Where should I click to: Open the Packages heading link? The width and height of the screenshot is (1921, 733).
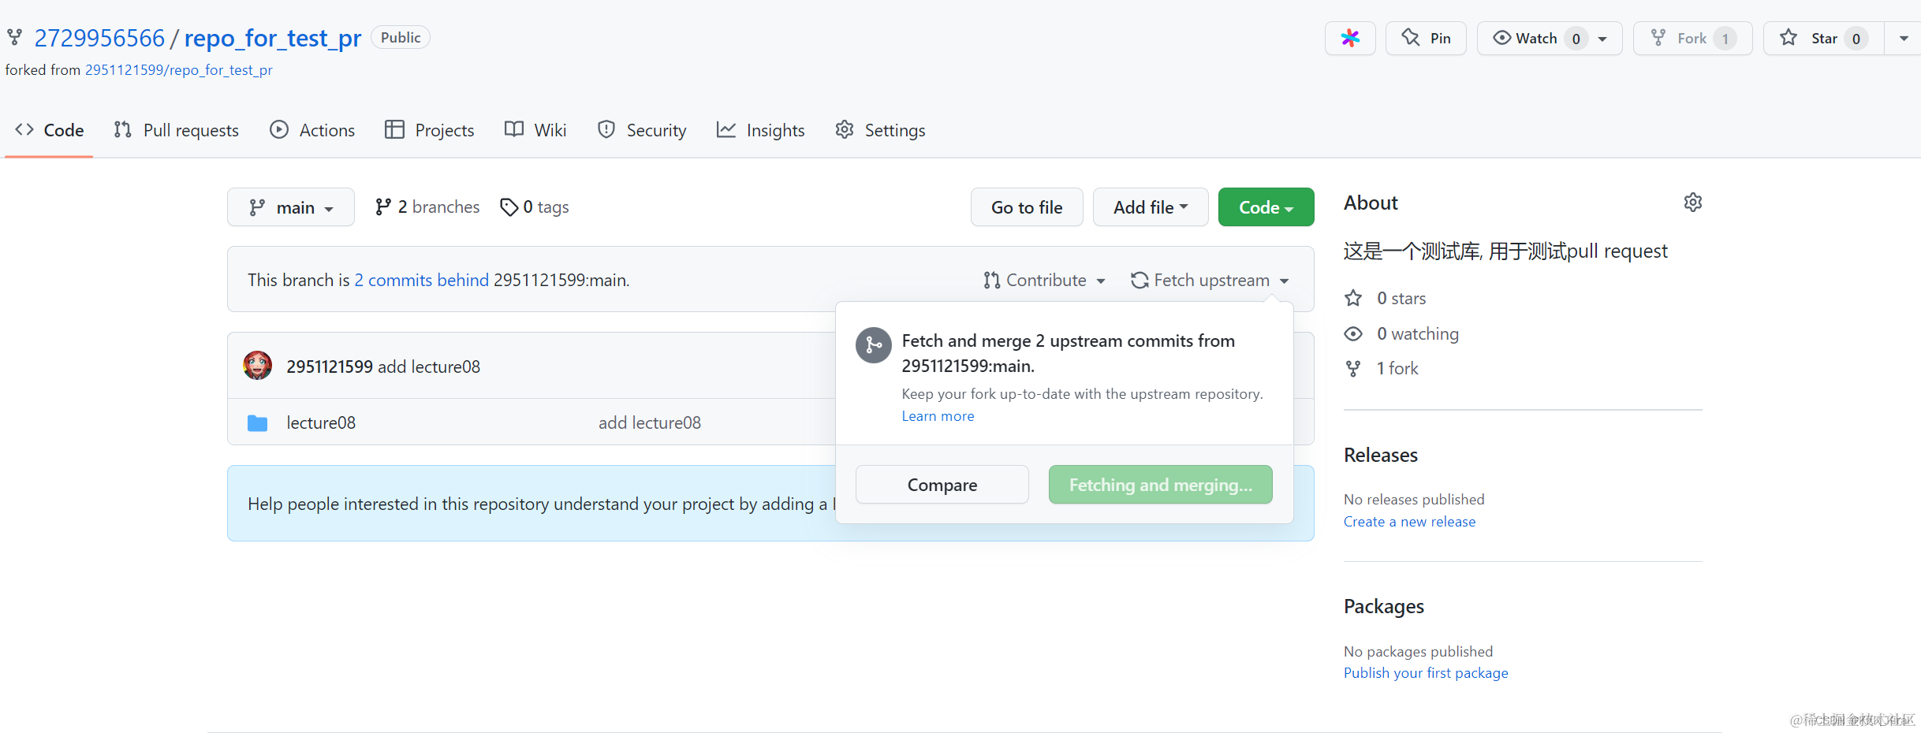point(1384,606)
